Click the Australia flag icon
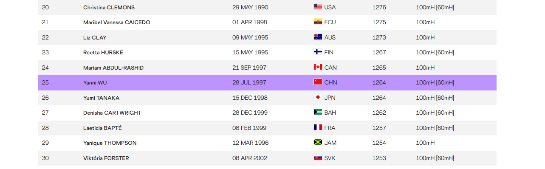 pos(318,37)
